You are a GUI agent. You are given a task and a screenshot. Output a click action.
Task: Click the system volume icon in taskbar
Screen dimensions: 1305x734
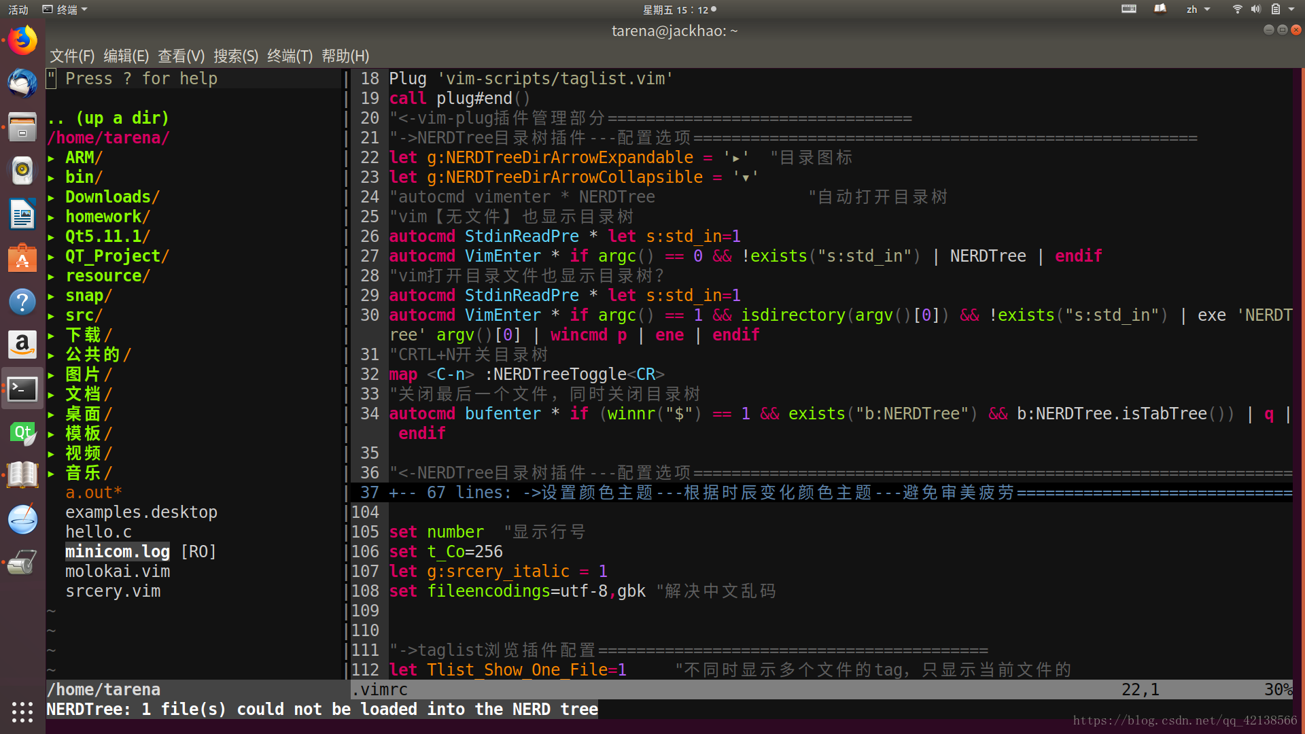coord(1255,10)
